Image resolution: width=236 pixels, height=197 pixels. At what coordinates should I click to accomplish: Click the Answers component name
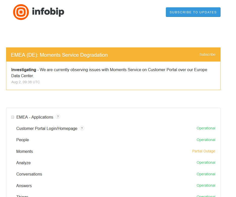pyautogui.click(x=24, y=186)
